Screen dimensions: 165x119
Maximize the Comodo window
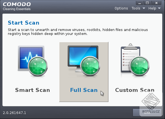(x=147, y=3)
